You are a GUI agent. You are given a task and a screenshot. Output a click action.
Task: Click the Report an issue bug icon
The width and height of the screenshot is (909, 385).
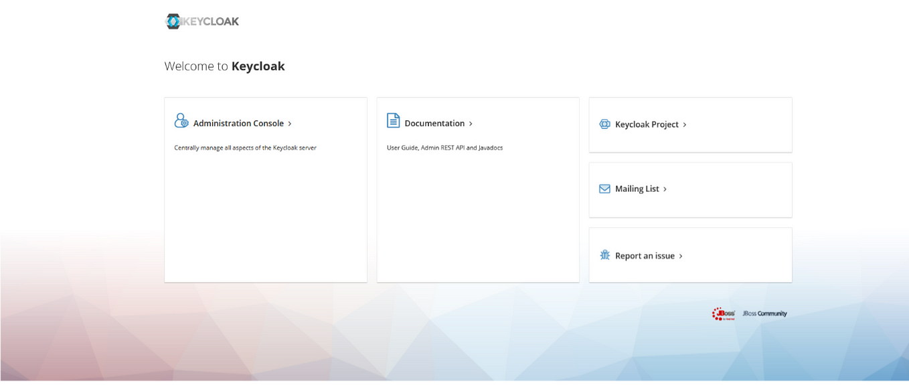605,255
